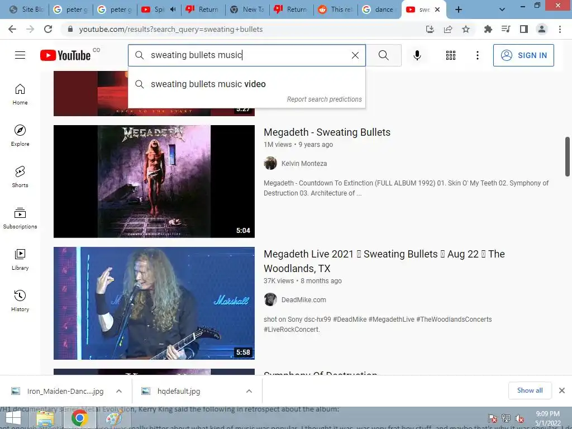Click in the YouTube search input field
This screenshot has height=429, width=572.
(x=246, y=55)
